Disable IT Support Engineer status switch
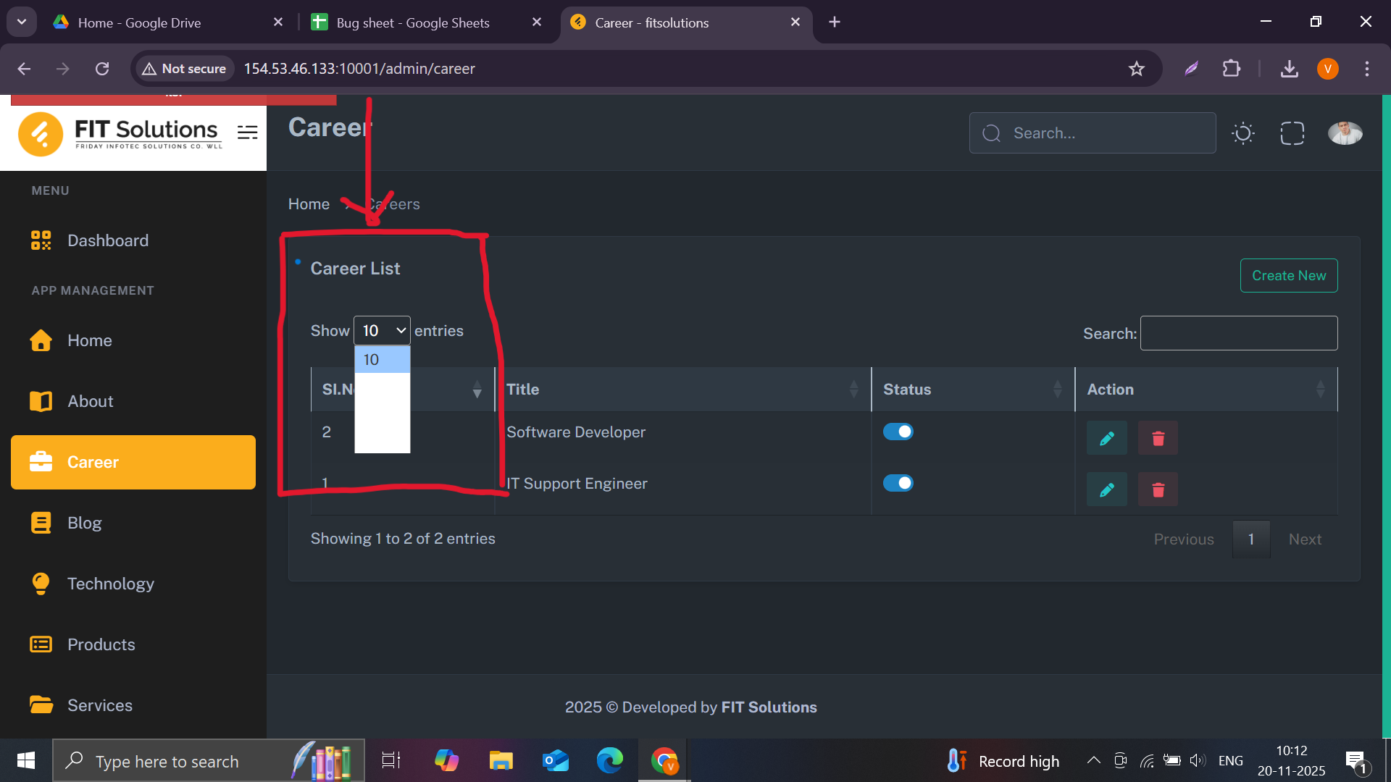This screenshot has width=1391, height=782. [x=898, y=483]
